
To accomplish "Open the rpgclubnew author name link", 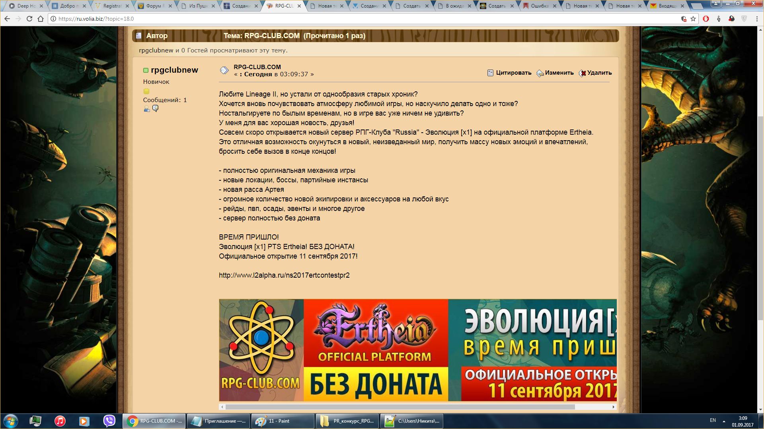I will 174,70.
